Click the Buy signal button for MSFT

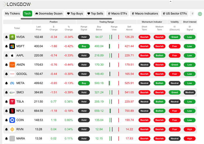(x=84, y=46)
